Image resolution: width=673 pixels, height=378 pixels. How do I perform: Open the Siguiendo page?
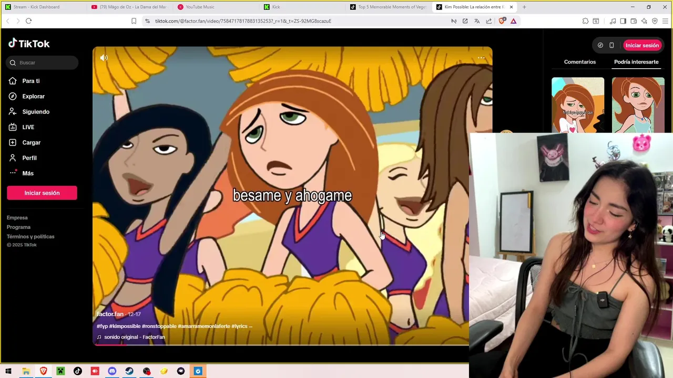click(36, 112)
